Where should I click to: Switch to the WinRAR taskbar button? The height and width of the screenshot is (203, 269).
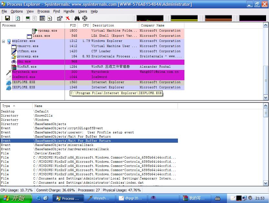[195, 198]
